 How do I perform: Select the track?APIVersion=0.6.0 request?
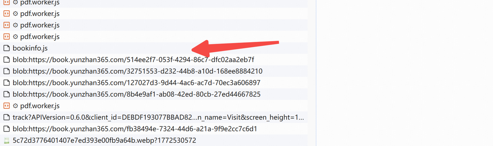(x=154, y=117)
